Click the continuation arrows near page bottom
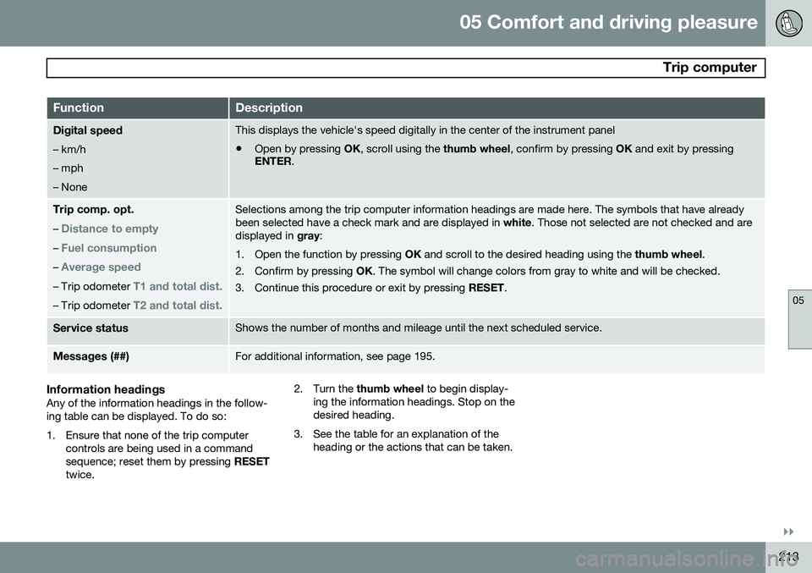The width and height of the screenshot is (812, 573). [788, 532]
